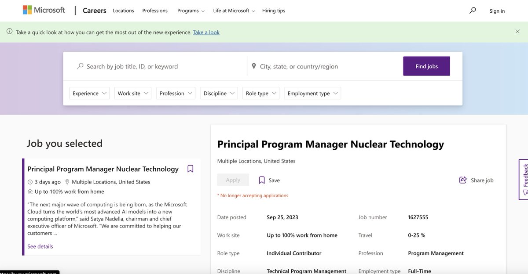The image size is (528, 274).
Task: Open the search magnifier in header
Action: pyautogui.click(x=473, y=10)
